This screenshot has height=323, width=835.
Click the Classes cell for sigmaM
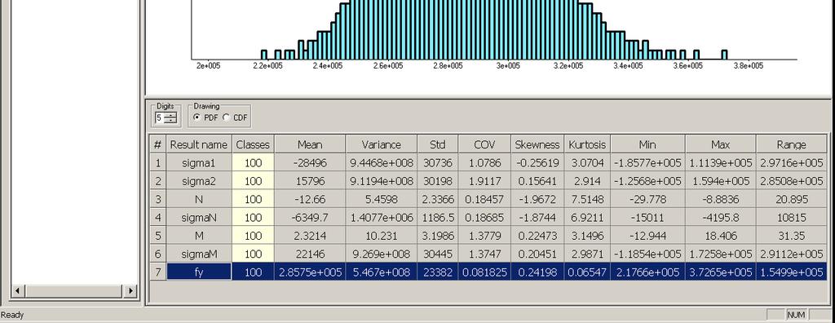click(x=253, y=254)
